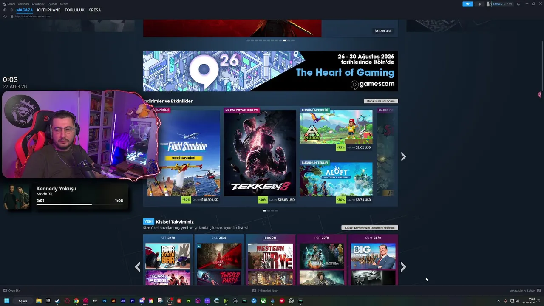Open the Windows Start menu
The width and height of the screenshot is (544, 306).
click(x=7, y=301)
